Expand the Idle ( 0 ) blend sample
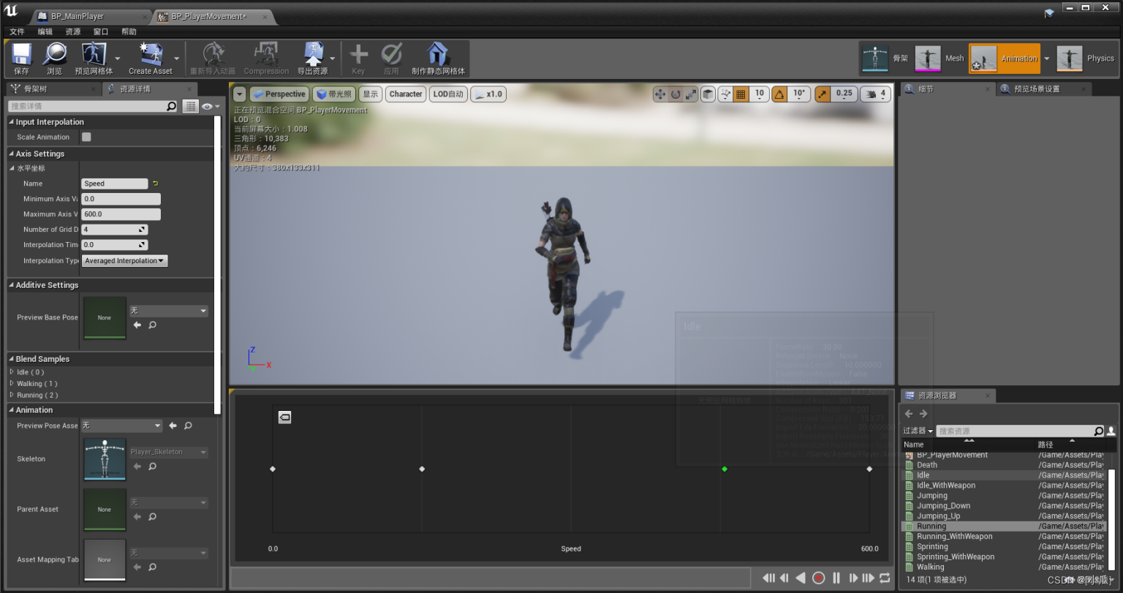This screenshot has height=593, width=1123. tap(12, 372)
